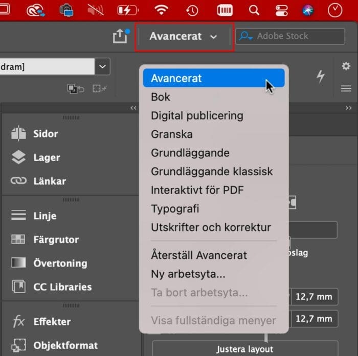358x356 pixels.
Task: Open the battery charging status icon
Action: [x=128, y=11]
